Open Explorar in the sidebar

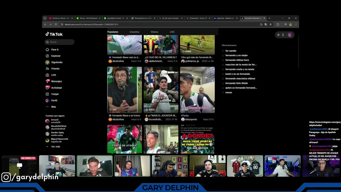coord(53,56)
